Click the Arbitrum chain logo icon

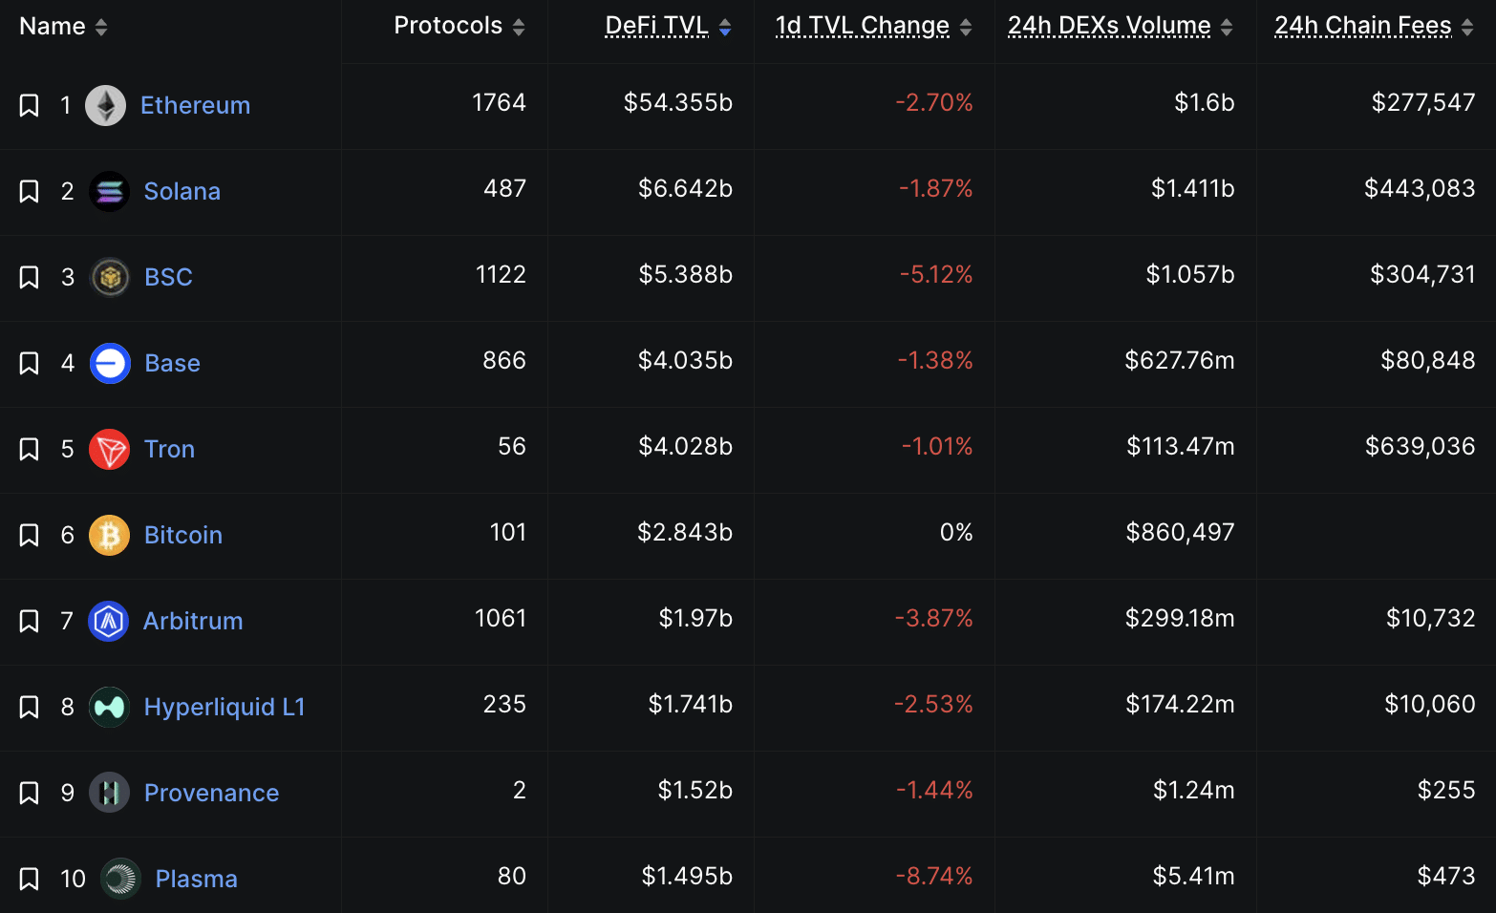click(109, 621)
